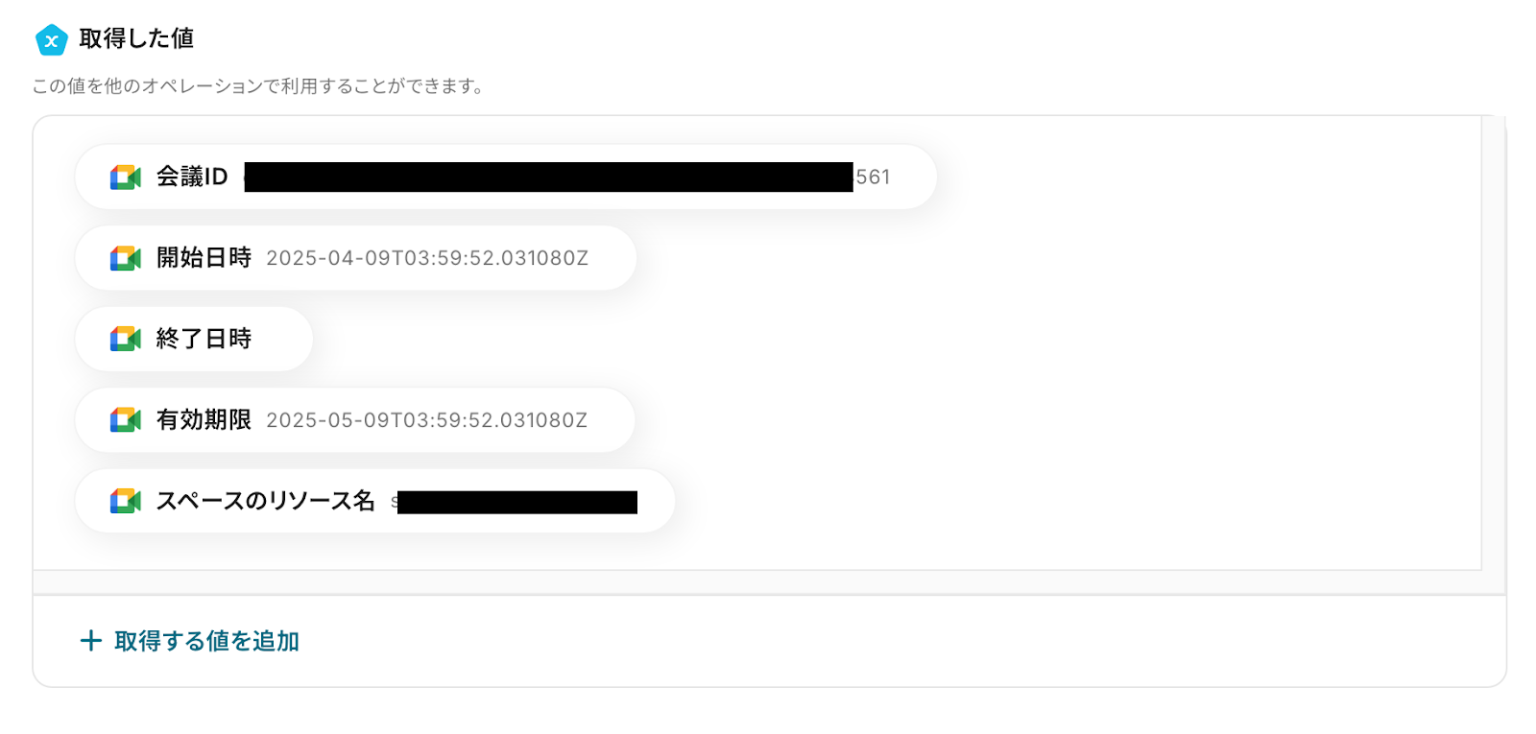Select the 開始日時 label

point(204,257)
